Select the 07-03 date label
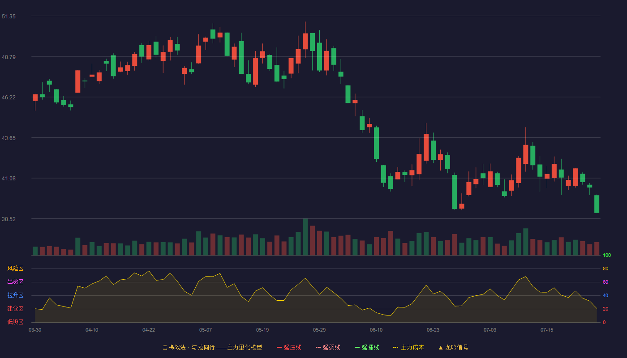Viewport: 627px width, 358px height. pyautogui.click(x=490, y=330)
